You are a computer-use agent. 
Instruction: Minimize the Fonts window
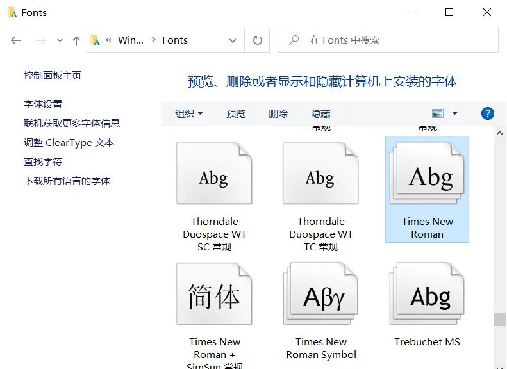pos(412,12)
